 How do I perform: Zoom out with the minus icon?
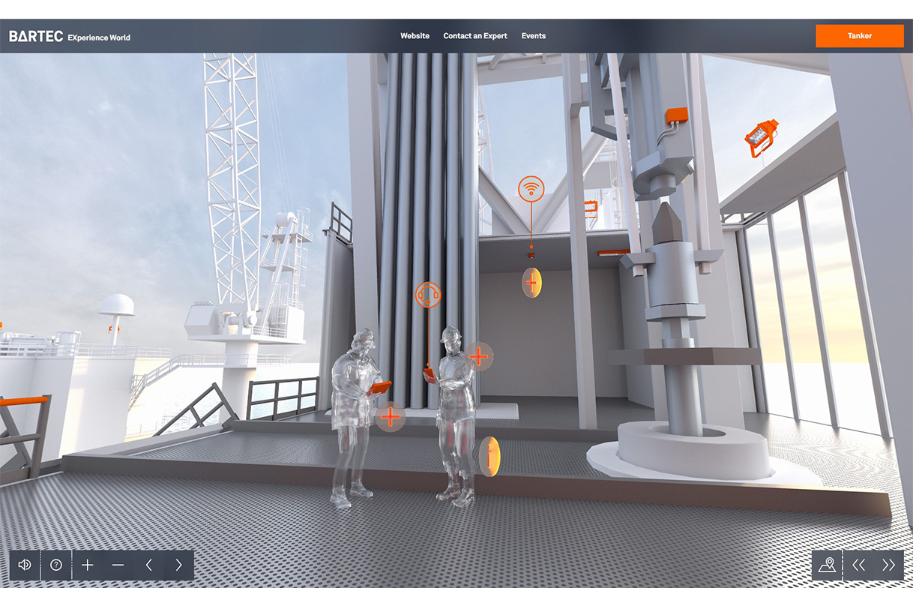tap(118, 565)
